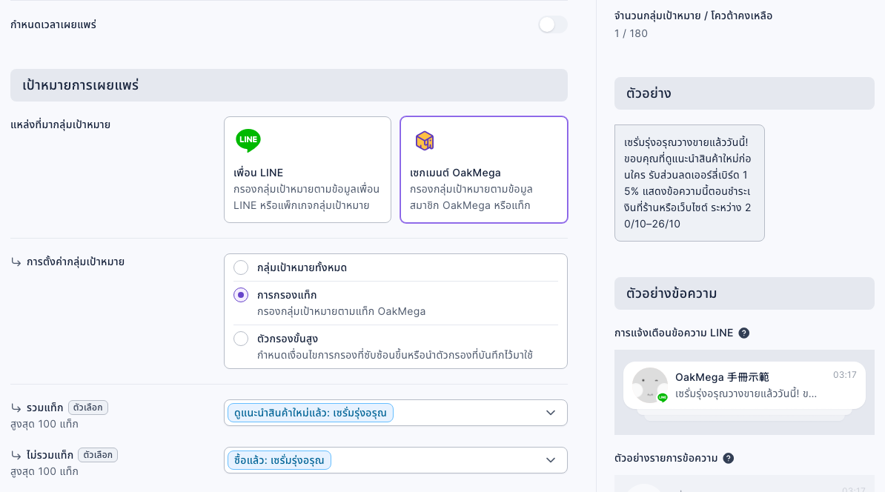Click the OakMega box segment icon
885x492 pixels.
pyautogui.click(x=425, y=141)
